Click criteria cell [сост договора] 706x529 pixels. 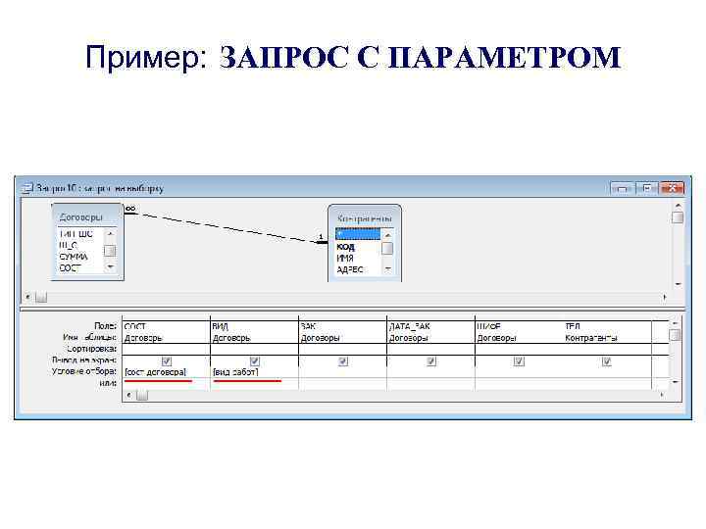[166, 372]
